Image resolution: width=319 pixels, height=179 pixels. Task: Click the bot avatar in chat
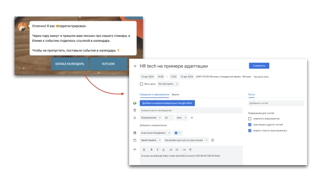tap(22, 26)
